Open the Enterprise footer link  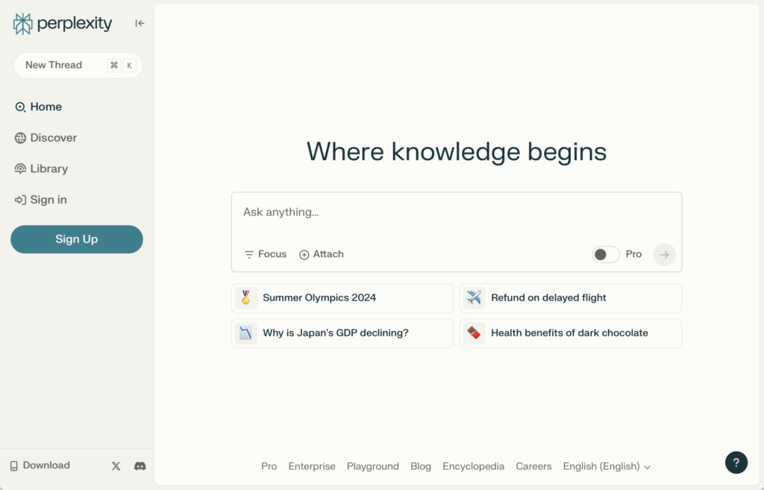pos(312,467)
